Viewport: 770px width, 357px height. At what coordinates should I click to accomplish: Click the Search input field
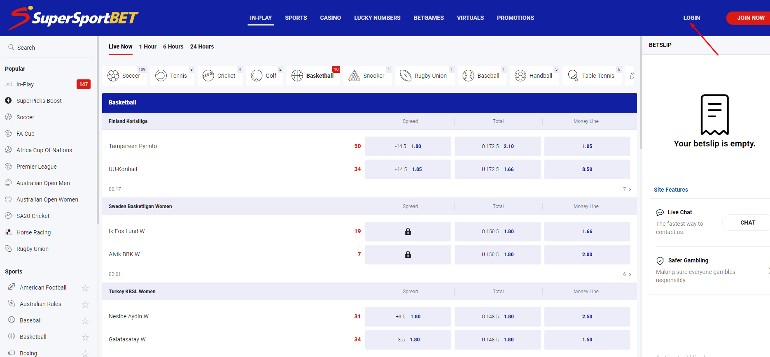(x=49, y=47)
